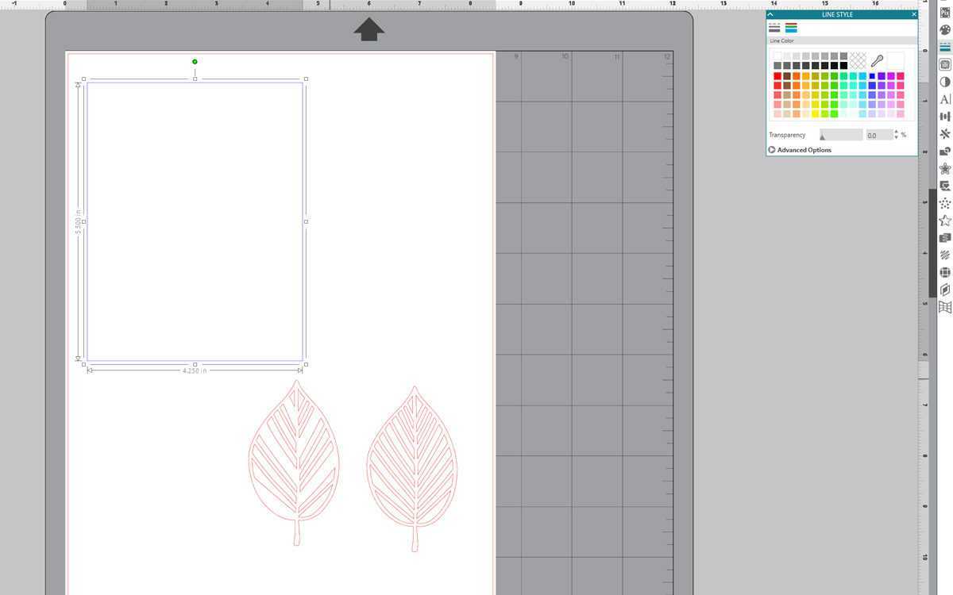Screen dimensions: 953x595
Task: Click the folding-map icon at sidebar bottom
Action: click(945, 307)
